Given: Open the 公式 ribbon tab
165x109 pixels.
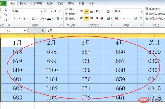Looking at the screenshot, I should [60, 3].
